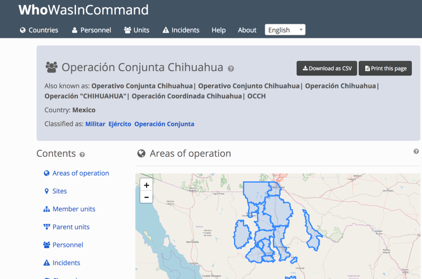Click the units icon before the page title
The height and width of the screenshot is (279, 422).
click(x=52, y=67)
